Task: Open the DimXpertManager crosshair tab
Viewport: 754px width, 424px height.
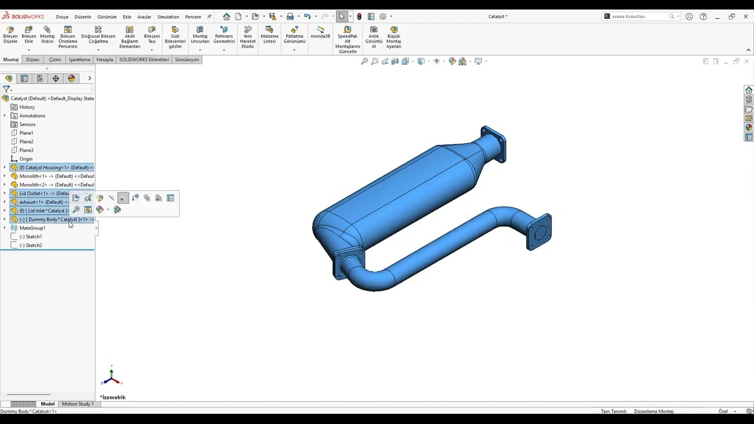Action: (56, 78)
